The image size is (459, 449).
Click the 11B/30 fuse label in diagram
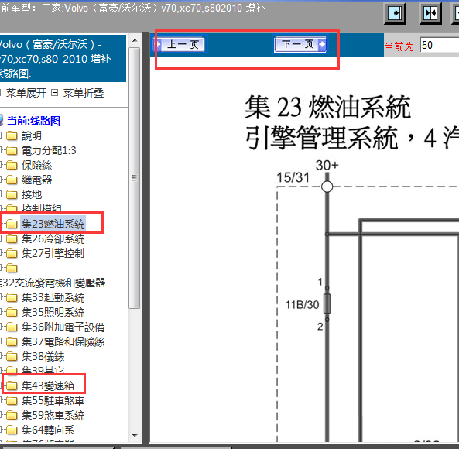pyautogui.click(x=302, y=305)
